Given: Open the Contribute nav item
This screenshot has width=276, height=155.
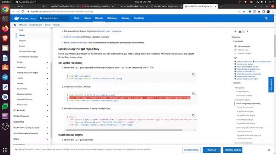Looking at the screenshot, I should click(x=139, y=18).
